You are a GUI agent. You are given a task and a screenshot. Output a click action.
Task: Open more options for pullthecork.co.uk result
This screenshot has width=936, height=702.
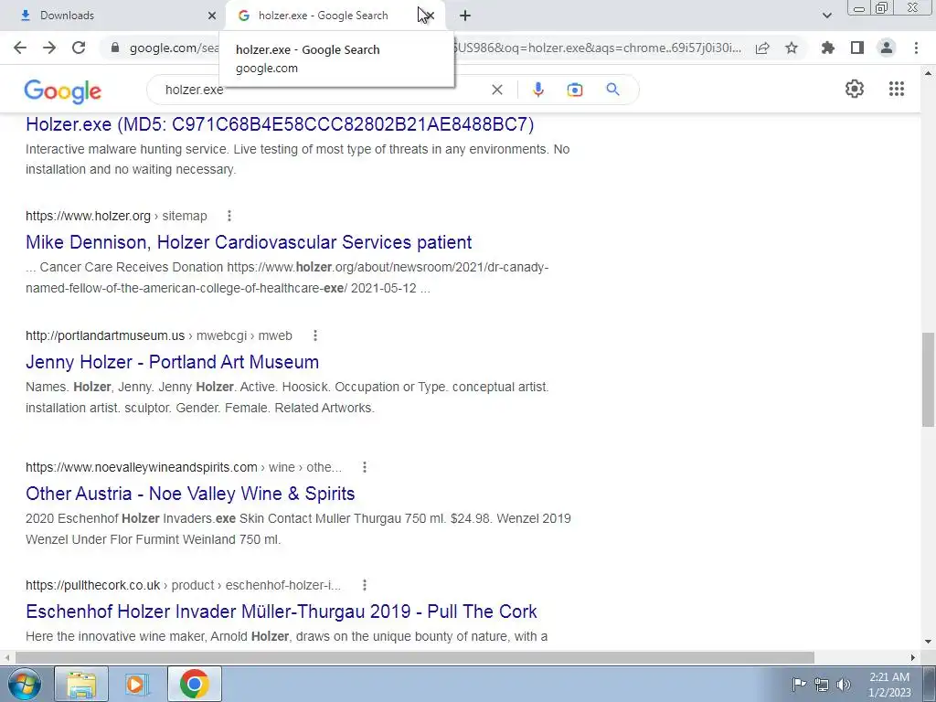tap(365, 585)
